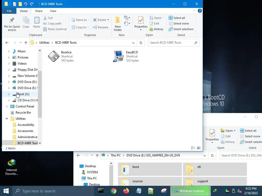This screenshot has width=262, height=196.
Task: Expand the Boot (X:) drive node
Action: click(9, 94)
